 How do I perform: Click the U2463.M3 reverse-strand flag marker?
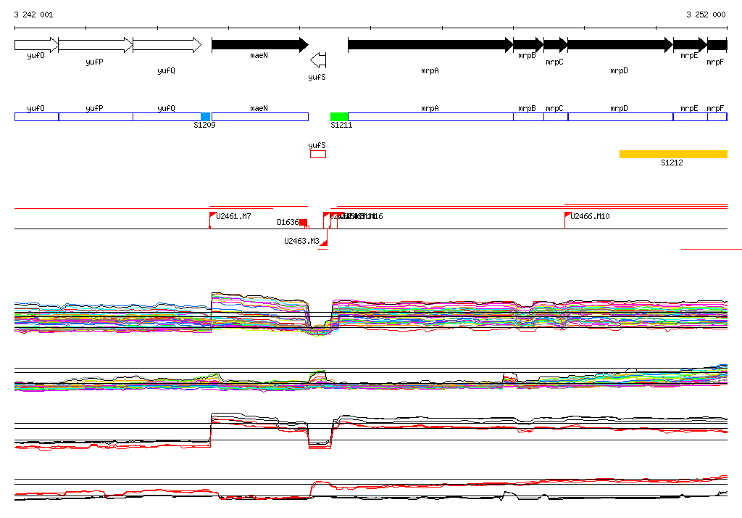(323, 242)
